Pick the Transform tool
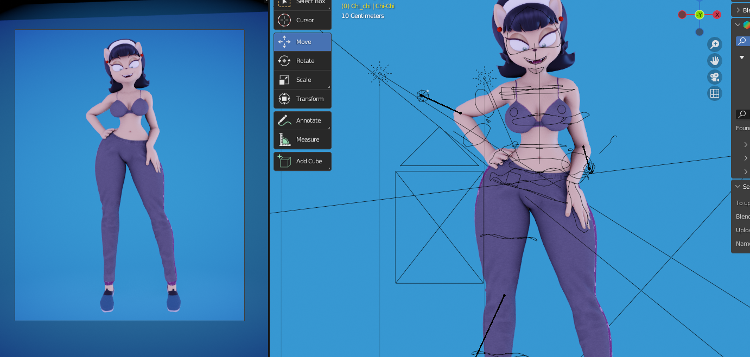750x357 pixels. click(x=302, y=99)
